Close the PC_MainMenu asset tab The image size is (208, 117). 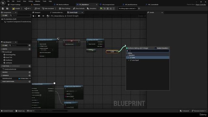pyautogui.click(x=97, y=5)
